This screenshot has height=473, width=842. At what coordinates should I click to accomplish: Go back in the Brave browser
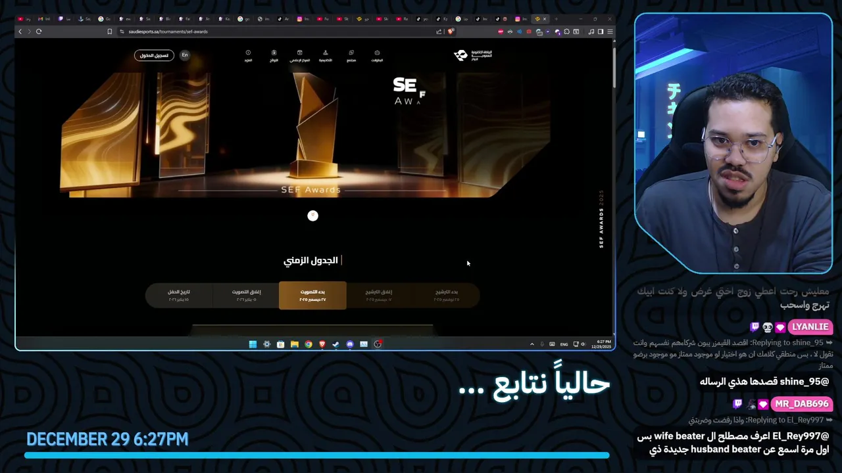20,32
